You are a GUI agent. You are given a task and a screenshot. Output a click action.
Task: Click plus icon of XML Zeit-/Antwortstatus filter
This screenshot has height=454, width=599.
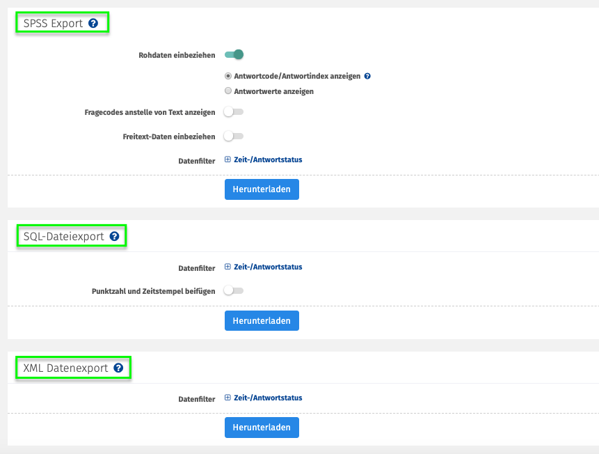pos(227,398)
